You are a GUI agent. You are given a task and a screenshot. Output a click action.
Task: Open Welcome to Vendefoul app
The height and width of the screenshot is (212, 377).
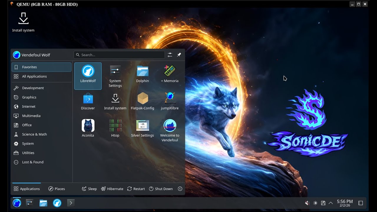(x=170, y=130)
